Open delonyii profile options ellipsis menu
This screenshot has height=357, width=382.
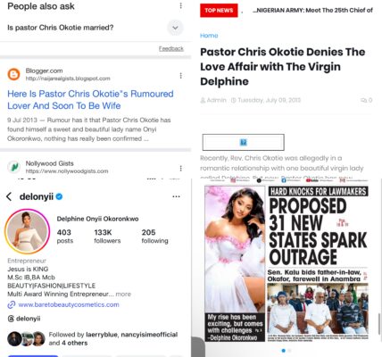(176, 196)
